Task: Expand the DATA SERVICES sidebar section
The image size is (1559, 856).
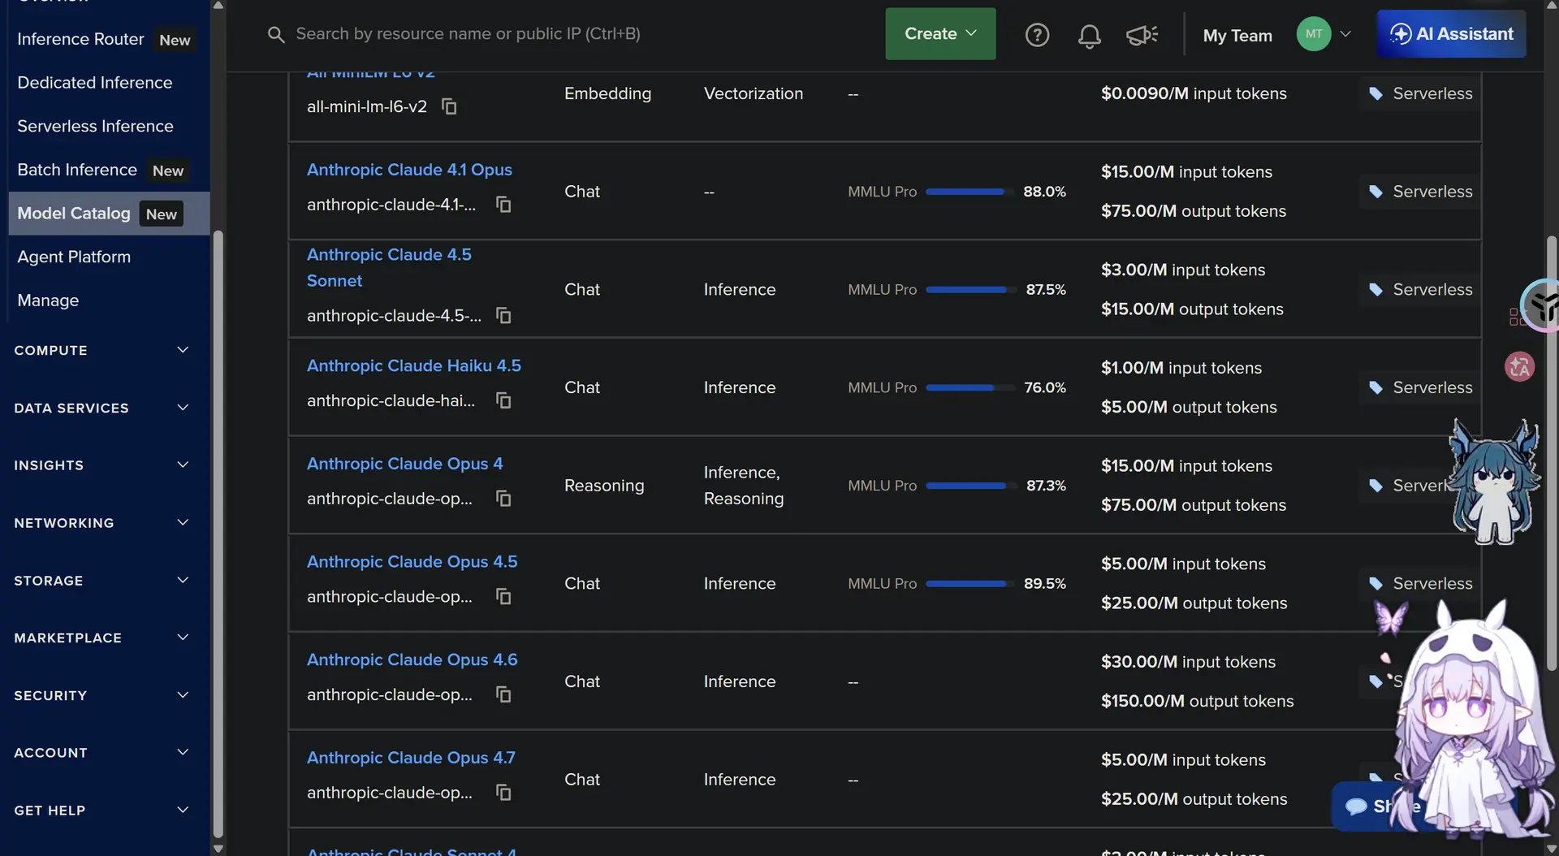Action: [101, 408]
